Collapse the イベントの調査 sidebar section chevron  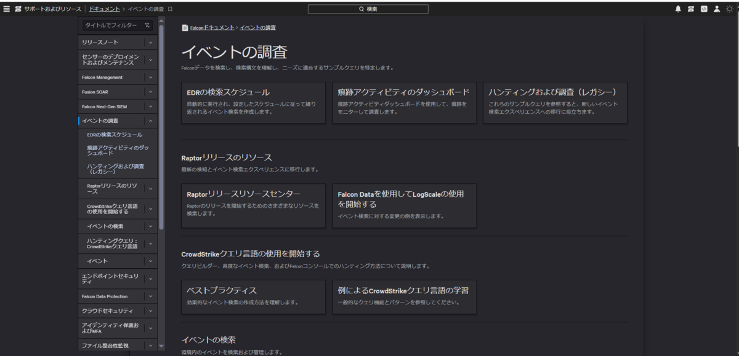tap(151, 121)
